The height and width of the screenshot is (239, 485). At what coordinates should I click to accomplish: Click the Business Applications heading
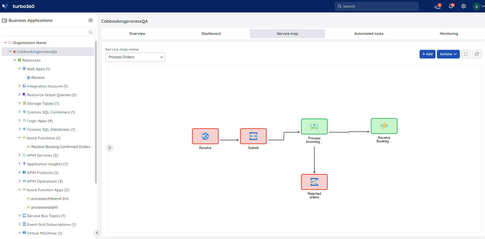coord(31,20)
